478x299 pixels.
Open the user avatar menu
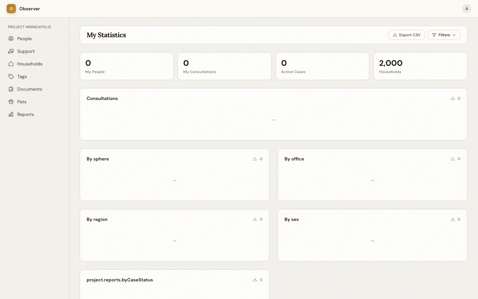tap(466, 9)
